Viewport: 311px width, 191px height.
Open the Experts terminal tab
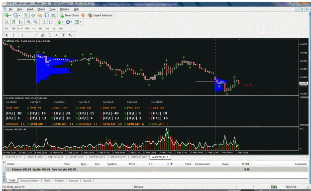point(73,181)
